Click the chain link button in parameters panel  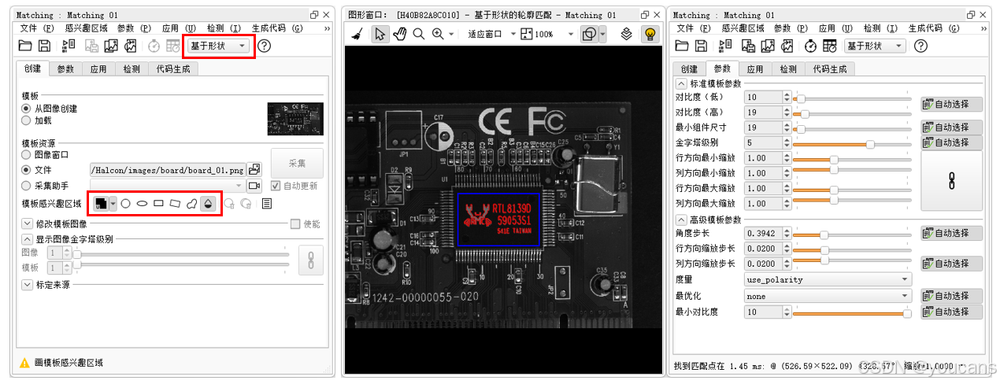951,180
